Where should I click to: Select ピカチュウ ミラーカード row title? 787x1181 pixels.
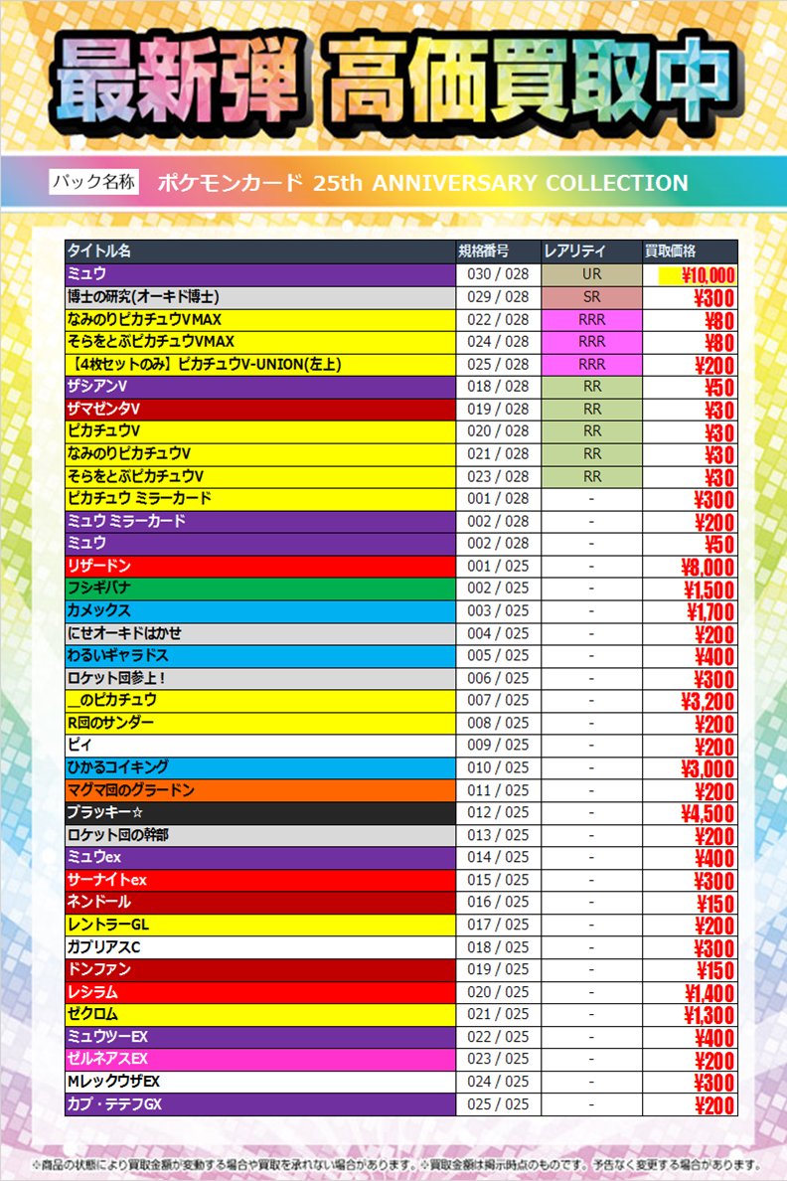[x=259, y=499]
